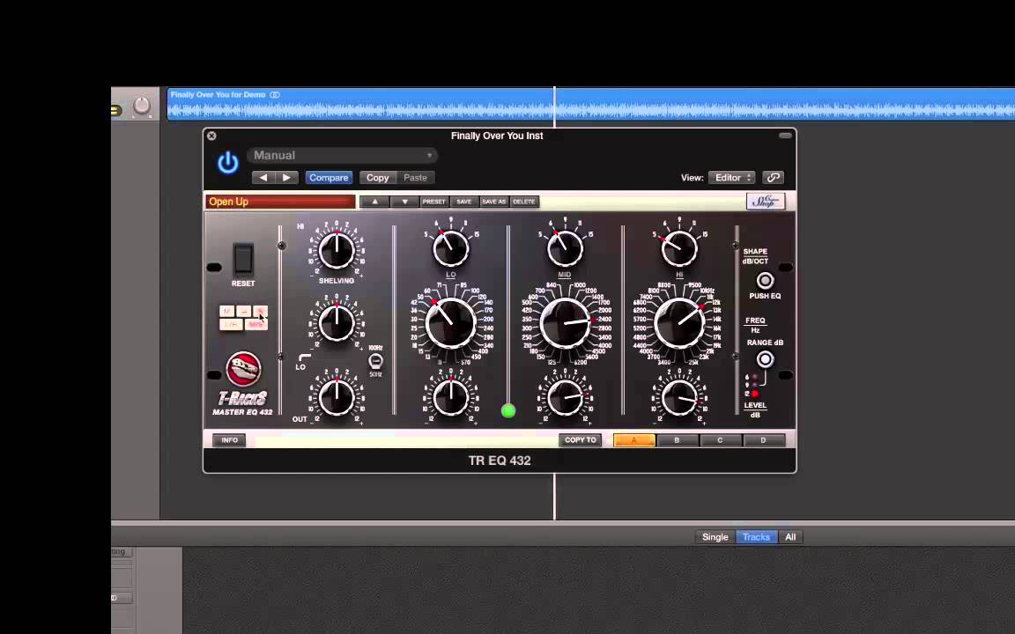Push the RANGE dB selector button
Viewport: 1015px width, 634px height.
(765, 359)
